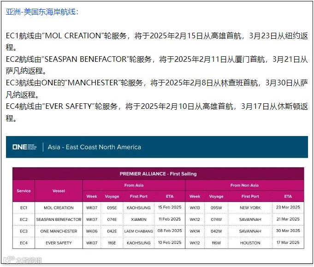Click voyage number 042E

coord(112,231)
